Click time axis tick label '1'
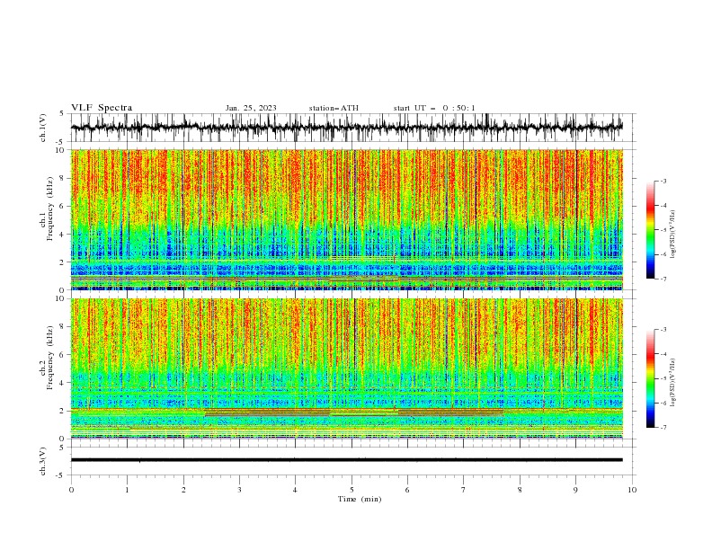This screenshot has height=550, width=712. (x=127, y=490)
